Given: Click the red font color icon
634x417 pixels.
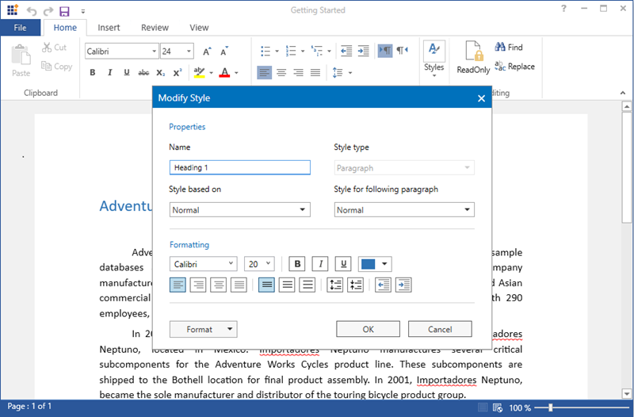Looking at the screenshot, I should (224, 72).
